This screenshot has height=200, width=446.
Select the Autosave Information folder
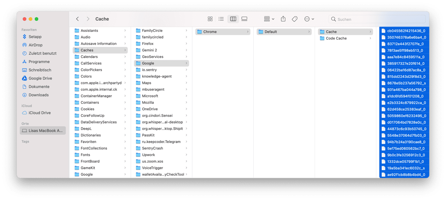click(x=100, y=44)
